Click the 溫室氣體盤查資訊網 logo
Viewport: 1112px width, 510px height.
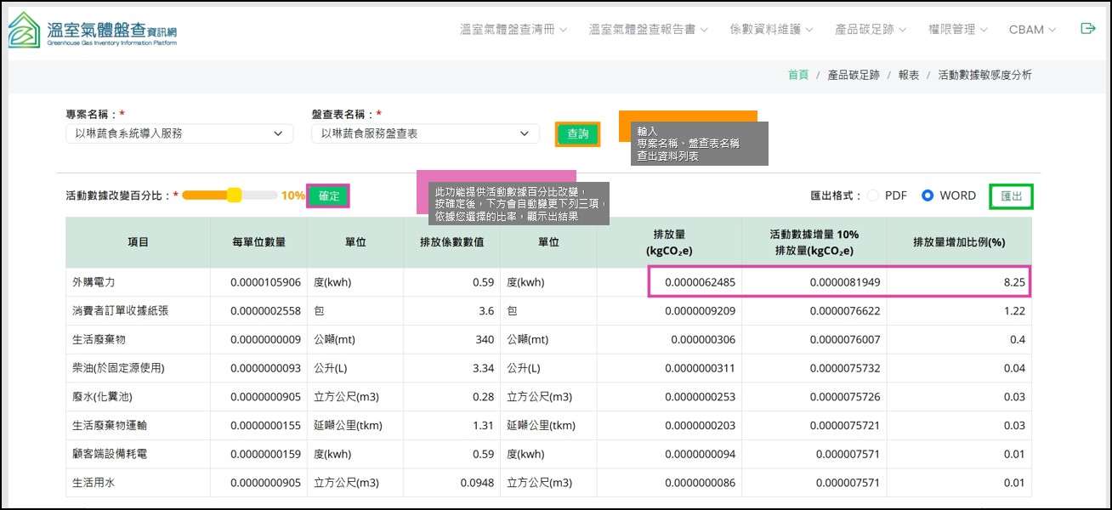click(94, 31)
